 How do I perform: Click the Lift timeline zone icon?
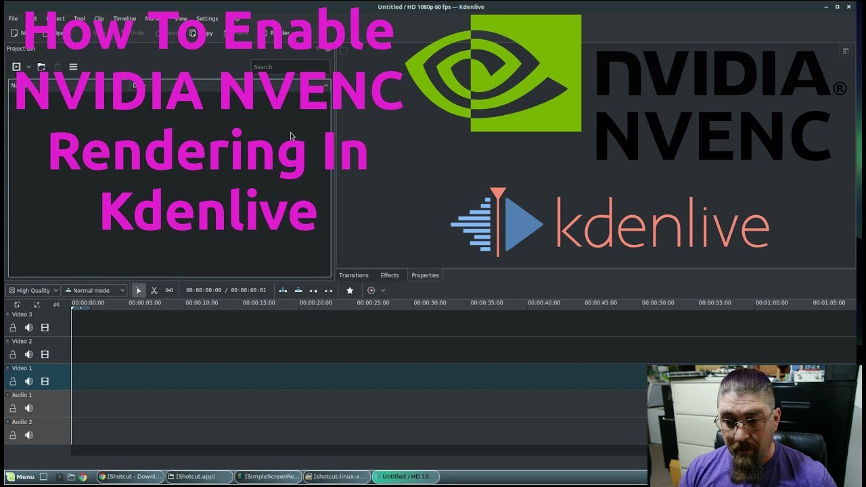point(328,290)
